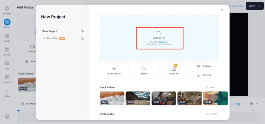This screenshot has width=265, height=124.
Task: Import from Dropbox
Action: pos(204,66)
